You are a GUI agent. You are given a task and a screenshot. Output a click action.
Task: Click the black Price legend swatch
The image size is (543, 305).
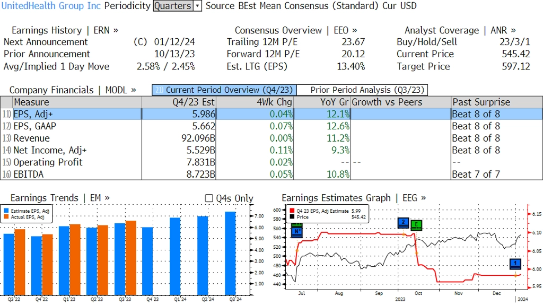point(292,217)
